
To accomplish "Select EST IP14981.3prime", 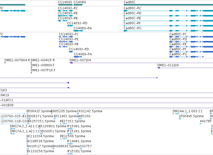I will pos(79,141).
